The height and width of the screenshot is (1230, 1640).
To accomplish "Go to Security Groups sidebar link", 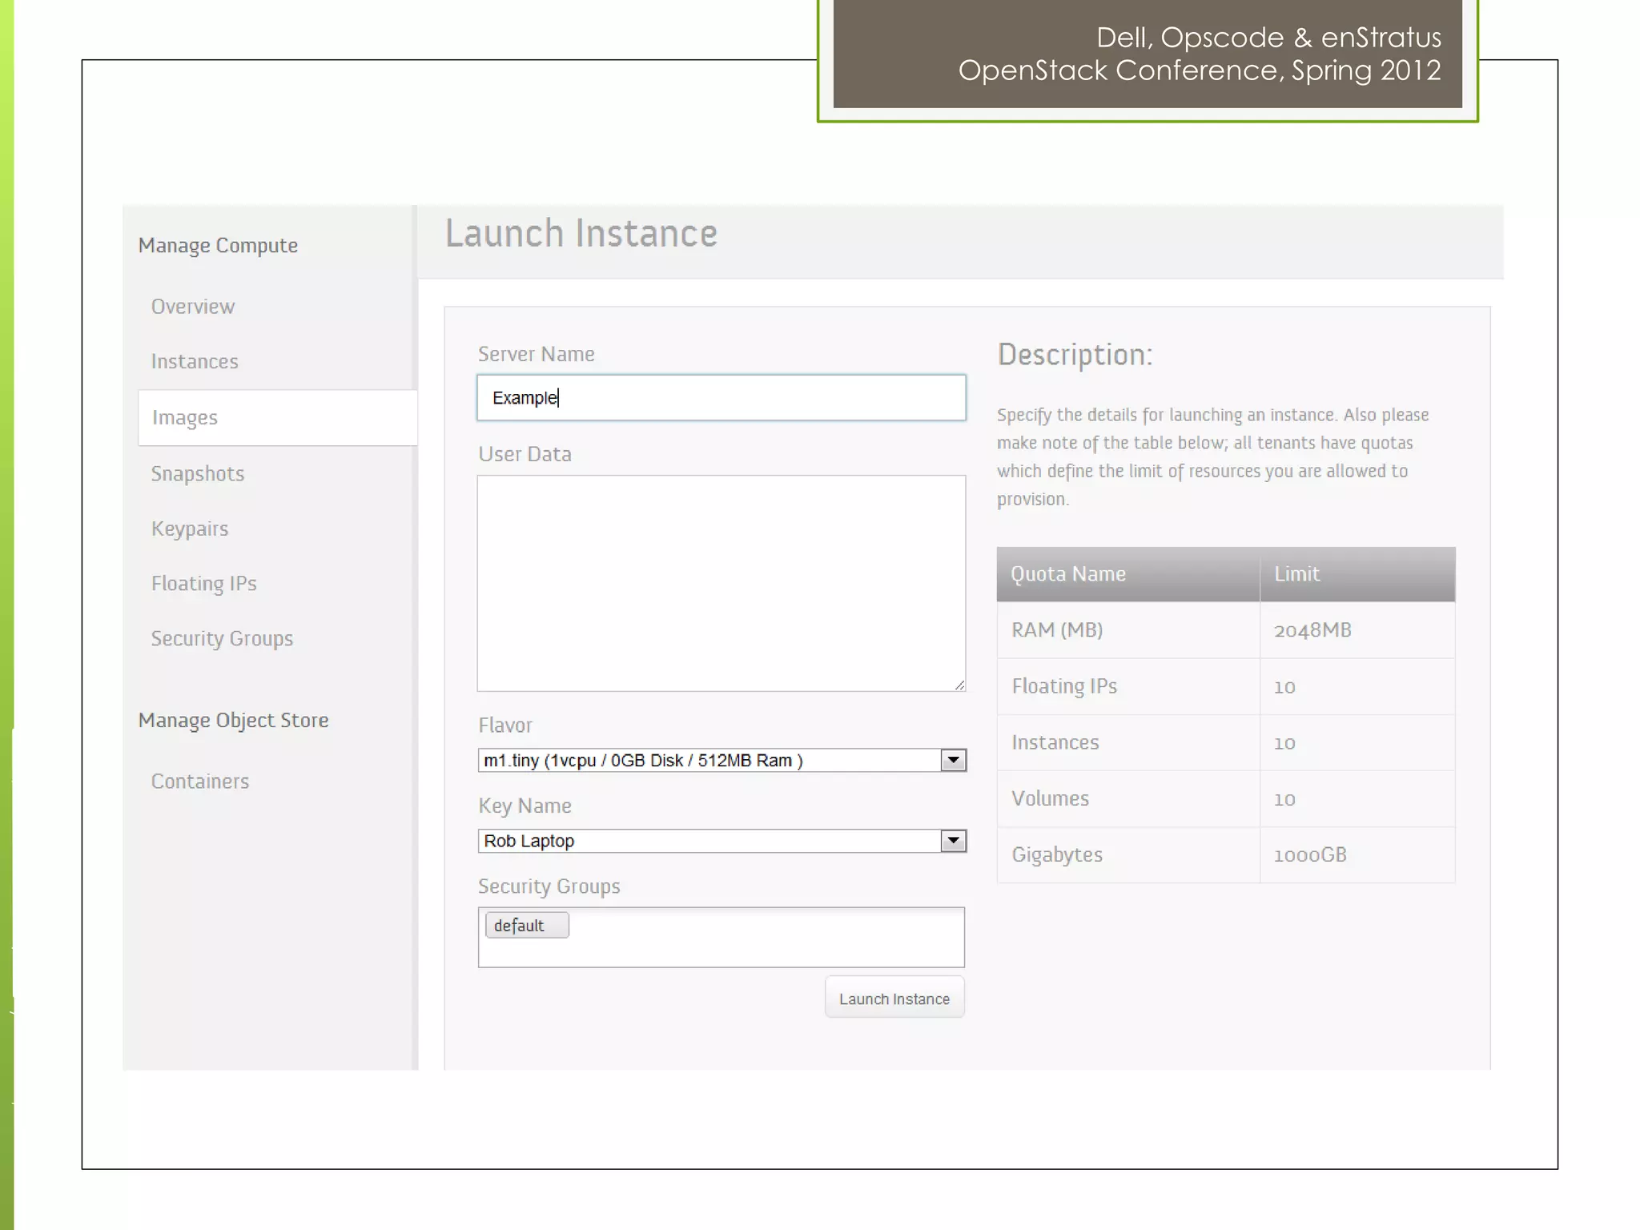I will click(x=222, y=639).
